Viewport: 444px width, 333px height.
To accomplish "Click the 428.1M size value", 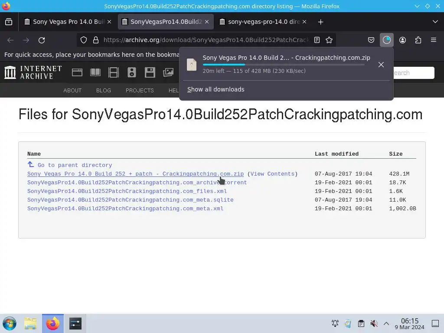I will (399, 174).
